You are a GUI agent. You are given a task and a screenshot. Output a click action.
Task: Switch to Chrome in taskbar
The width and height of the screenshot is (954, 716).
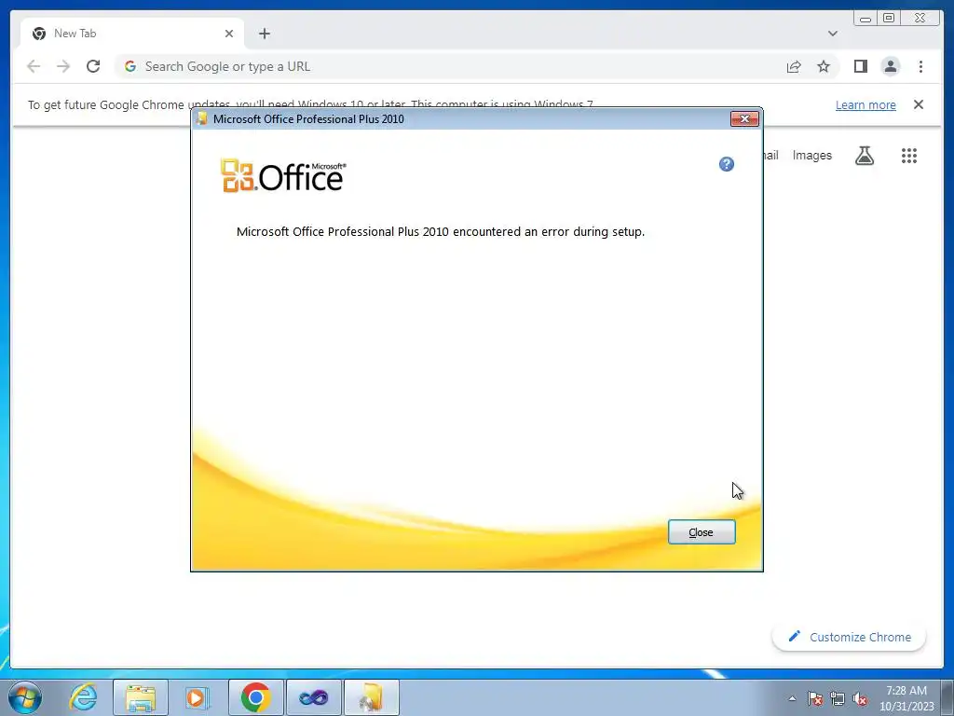pyautogui.click(x=255, y=697)
